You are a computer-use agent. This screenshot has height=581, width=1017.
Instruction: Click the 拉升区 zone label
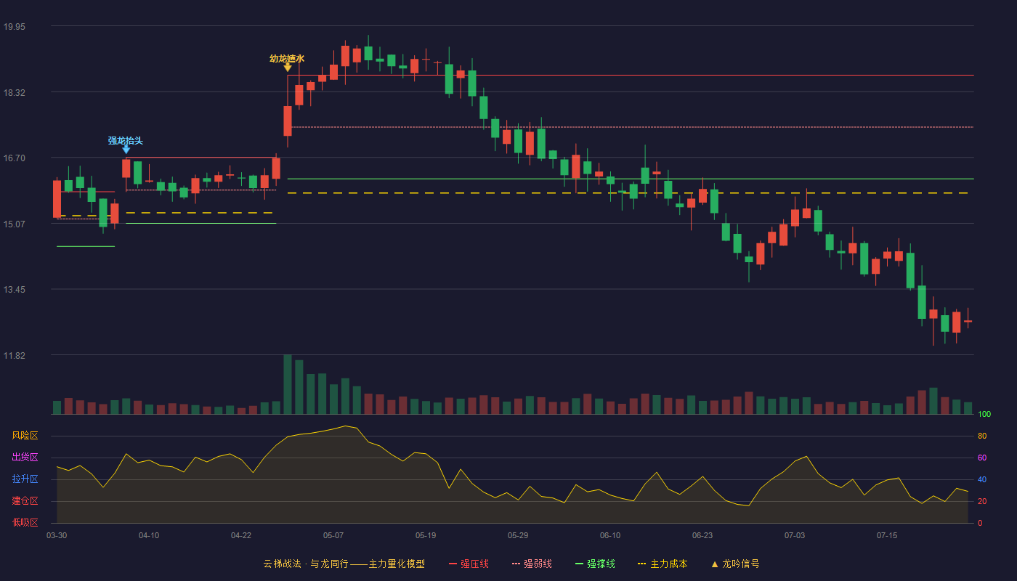click(x=25, y=479)
